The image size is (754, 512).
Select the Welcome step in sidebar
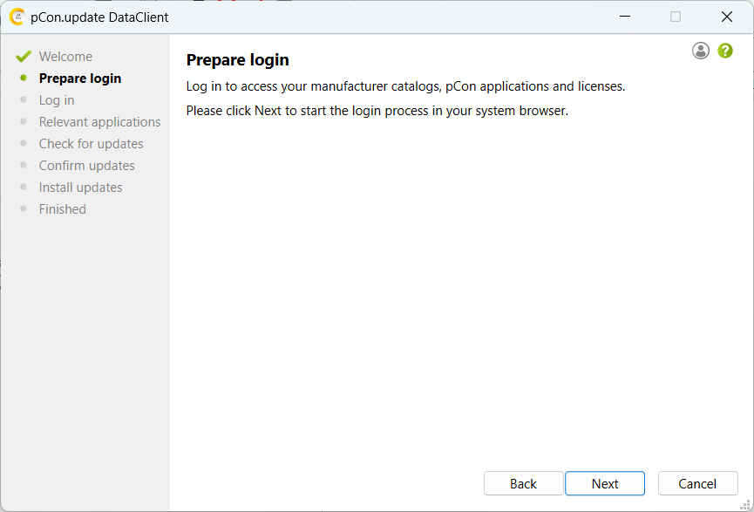pos(65,57)
